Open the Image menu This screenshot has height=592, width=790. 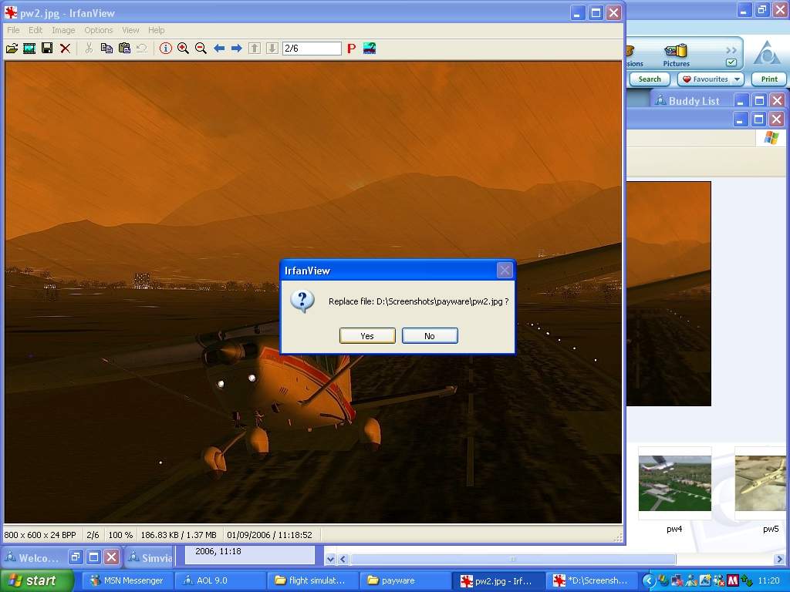click(63, 30)
